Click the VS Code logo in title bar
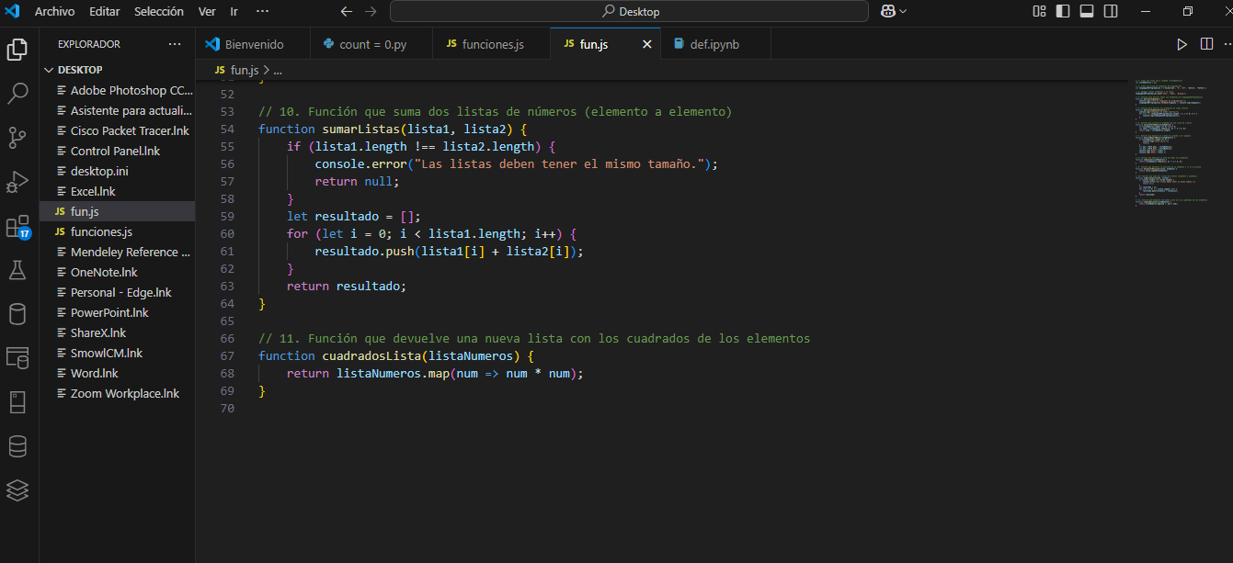 (x=13, y=11)
